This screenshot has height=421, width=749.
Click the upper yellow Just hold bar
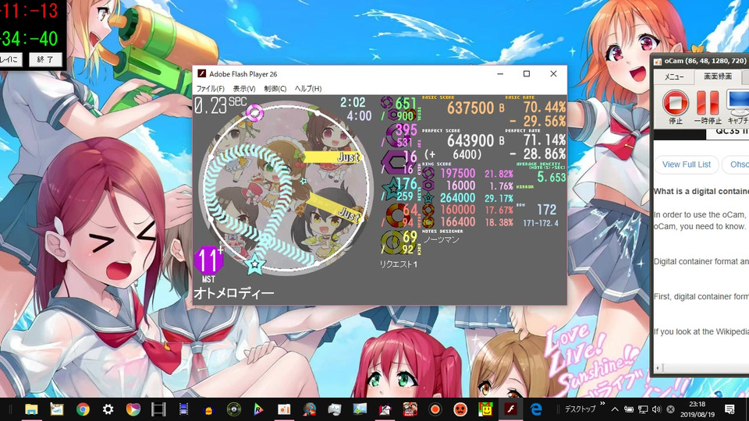332,157
